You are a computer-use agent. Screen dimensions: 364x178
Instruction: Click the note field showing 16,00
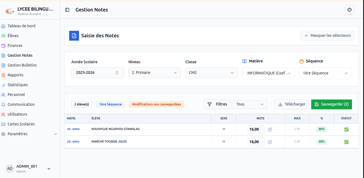[x=256, y=129]
